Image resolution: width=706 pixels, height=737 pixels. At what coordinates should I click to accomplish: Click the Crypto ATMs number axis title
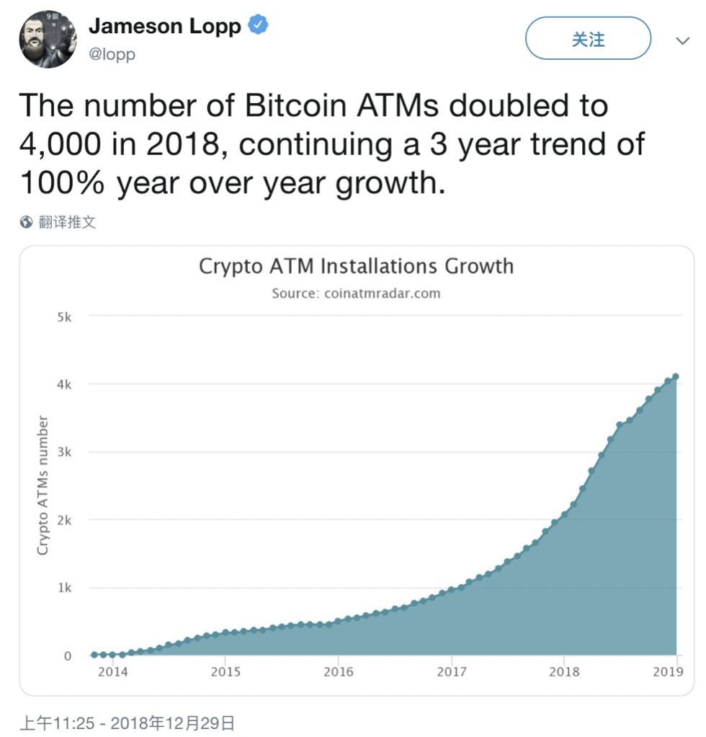click(43, 485)
